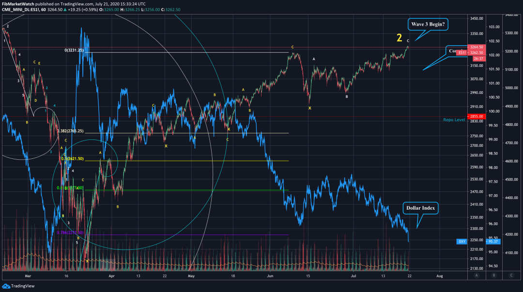Select the 'Dollar Index' callout annotation

[x=420, y=208]
